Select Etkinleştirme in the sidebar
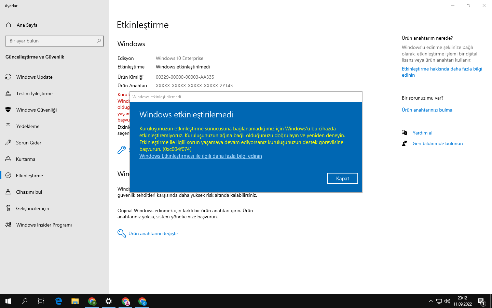This screenshot has width=492, height=308. [29, 176]
